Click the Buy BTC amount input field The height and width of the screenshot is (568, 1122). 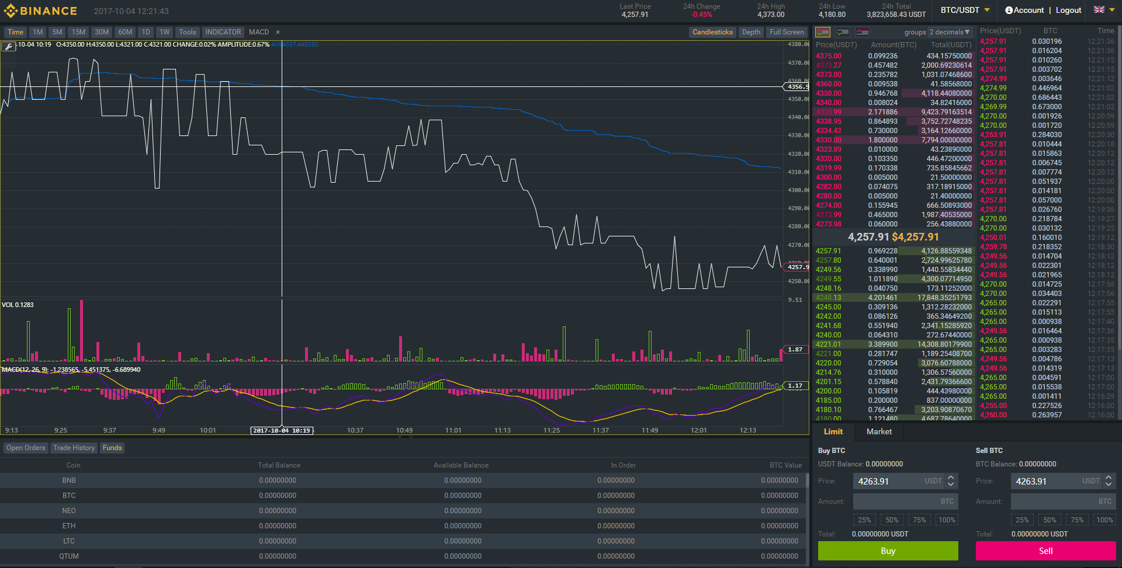coord(905,501)
